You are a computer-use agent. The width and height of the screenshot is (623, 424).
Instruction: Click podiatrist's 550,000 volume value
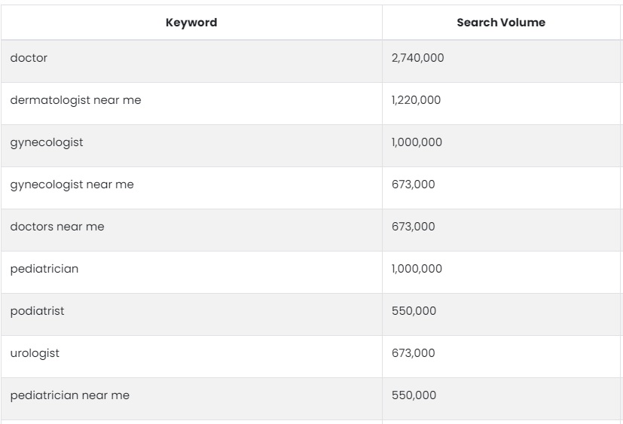(x=414, y=311)
